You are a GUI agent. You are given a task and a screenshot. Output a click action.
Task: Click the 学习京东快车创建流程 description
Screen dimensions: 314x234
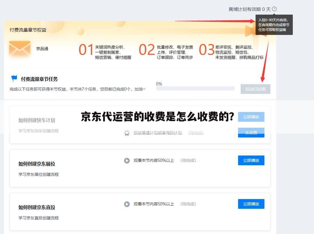coord(38,131)
